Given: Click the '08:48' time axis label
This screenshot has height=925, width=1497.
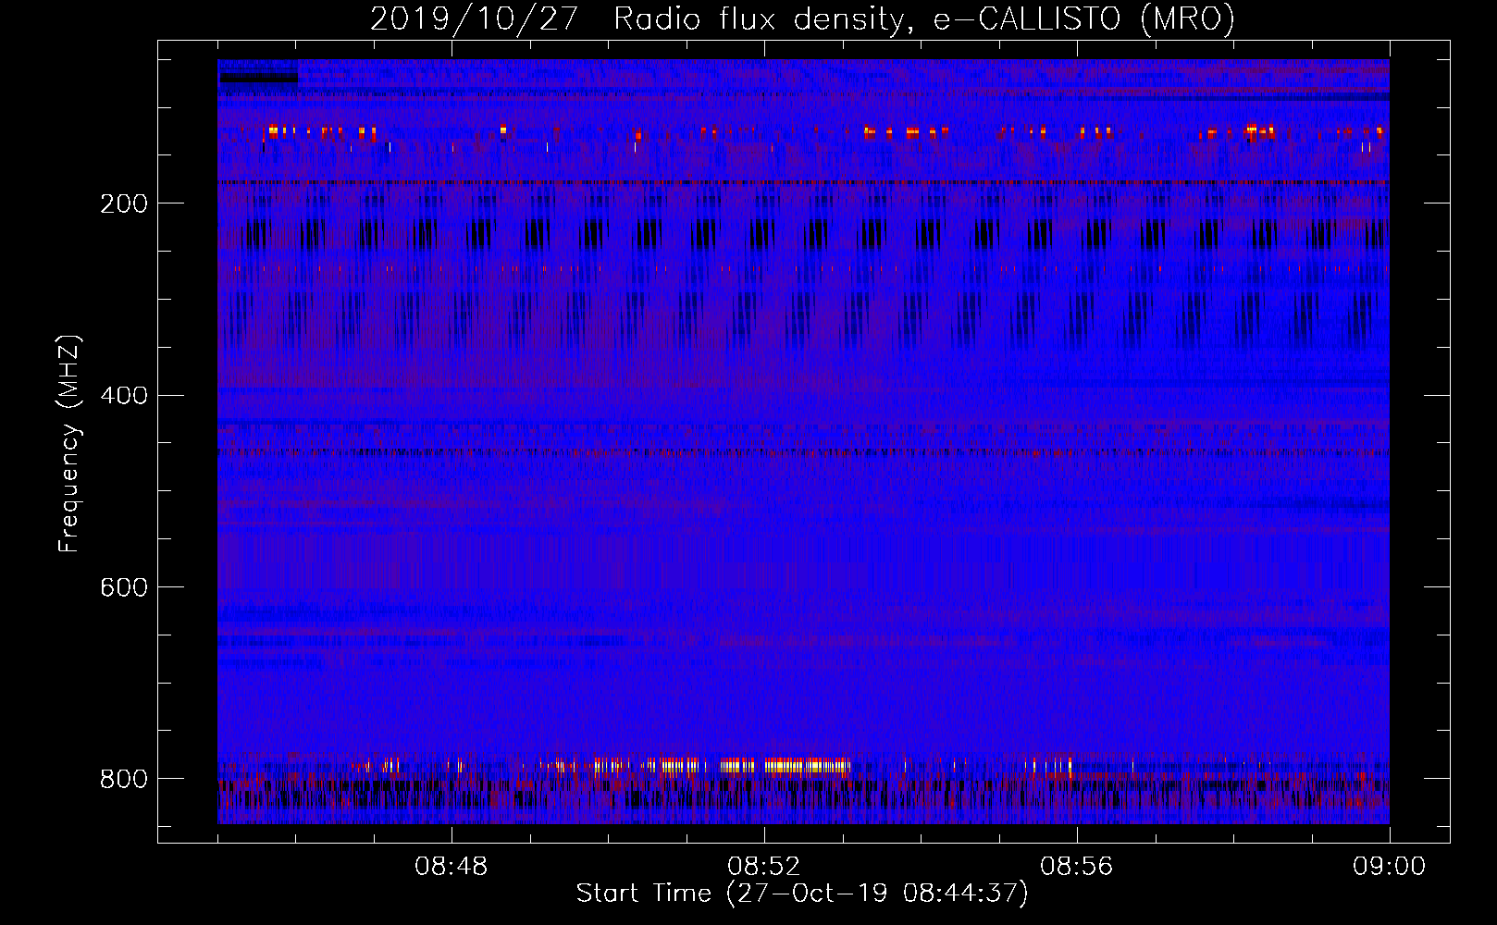Looking at the screenshot, I should pyautogui.click(x=452, y=867).
